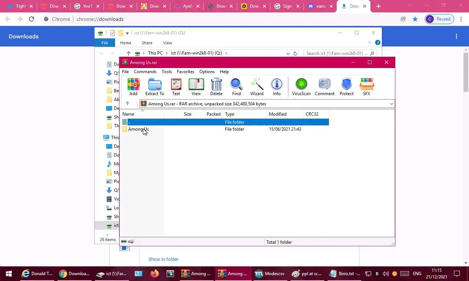Open the Downloads page three-dot menu

click(457, 36)
